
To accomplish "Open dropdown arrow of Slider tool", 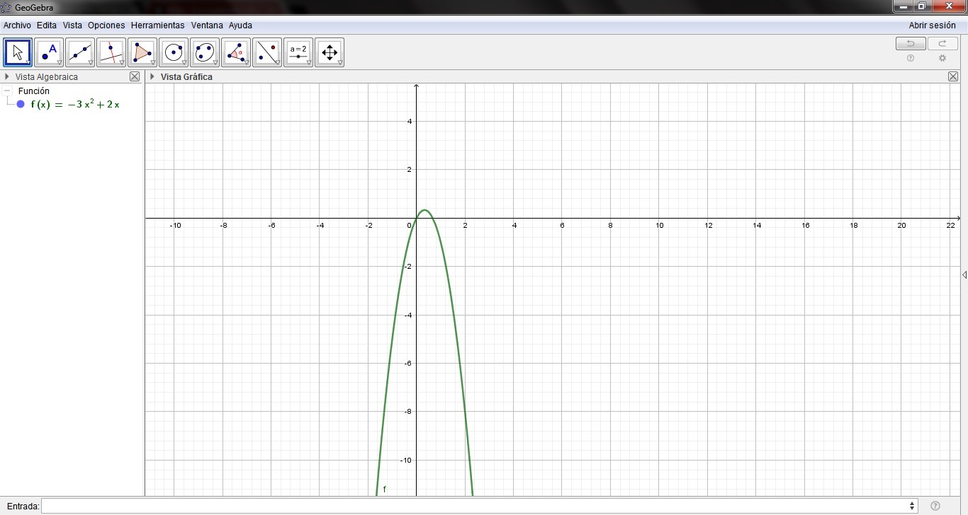I will 309,63.
